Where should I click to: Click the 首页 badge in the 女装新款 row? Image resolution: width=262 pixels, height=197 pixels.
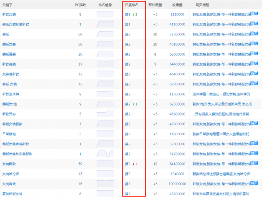253,164
